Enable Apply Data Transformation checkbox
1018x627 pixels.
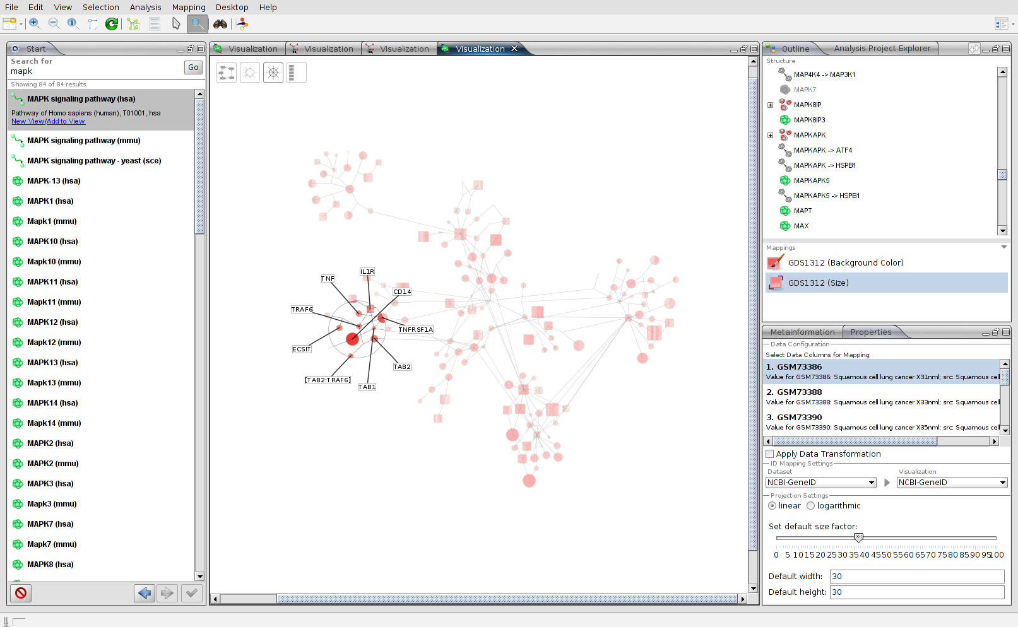click(770, 454)
